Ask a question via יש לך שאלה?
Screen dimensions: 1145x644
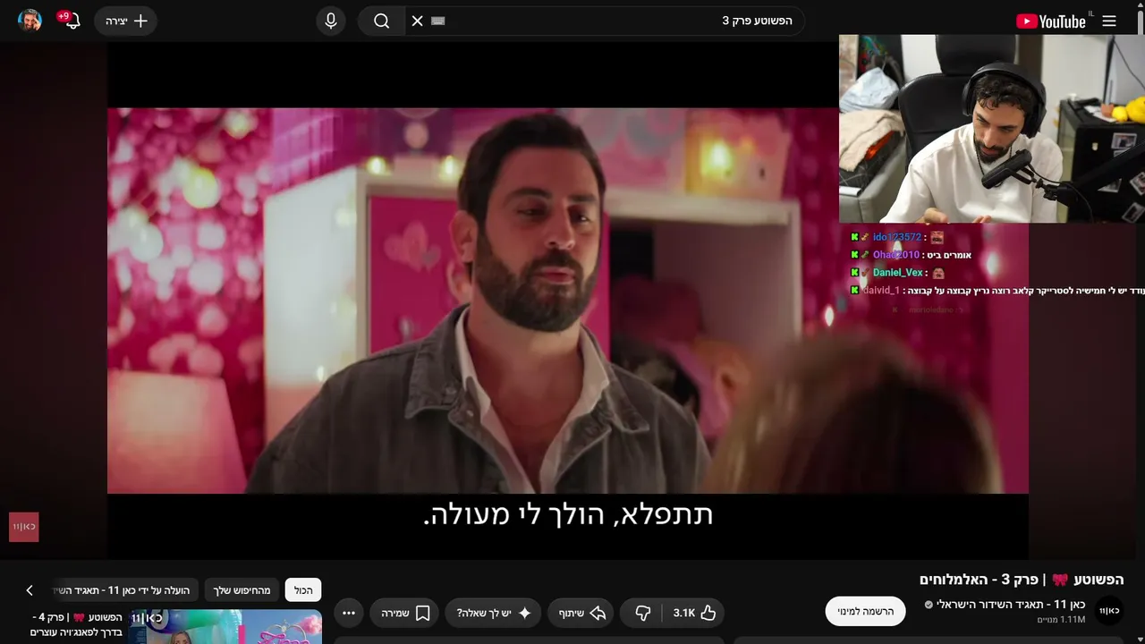(x=494, y=613)
